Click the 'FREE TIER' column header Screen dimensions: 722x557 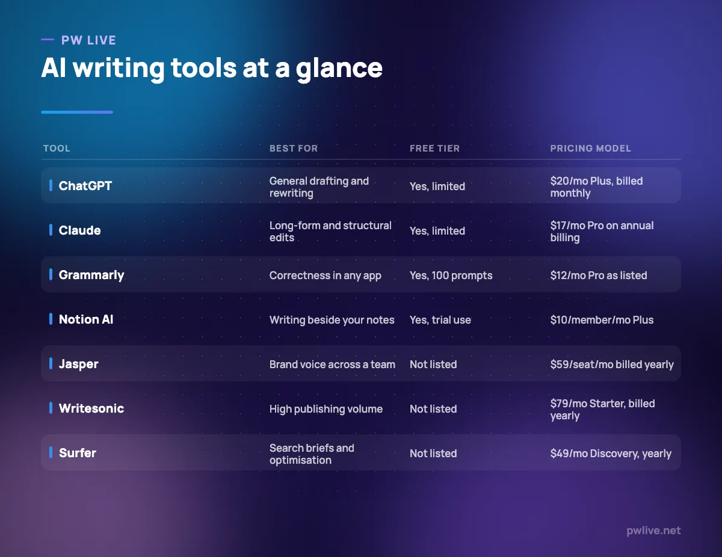coord(434,148)
